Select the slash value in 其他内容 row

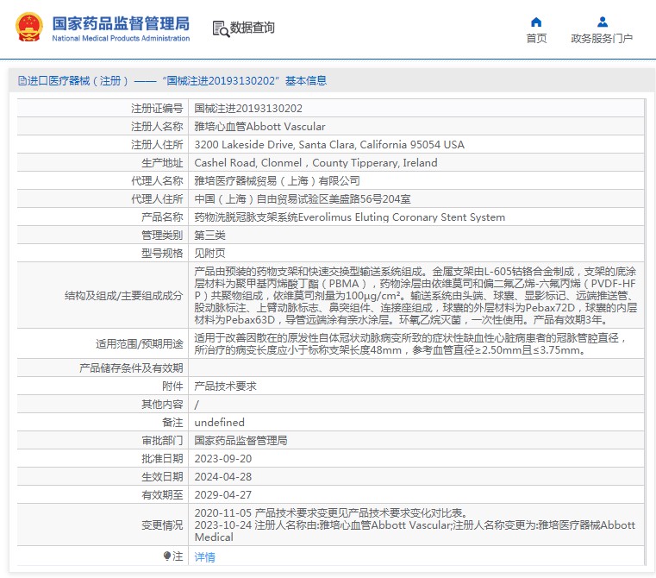point(197,405)
